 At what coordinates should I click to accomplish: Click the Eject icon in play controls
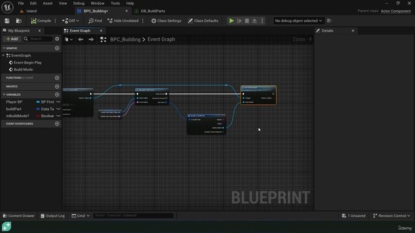click(254, 21)
